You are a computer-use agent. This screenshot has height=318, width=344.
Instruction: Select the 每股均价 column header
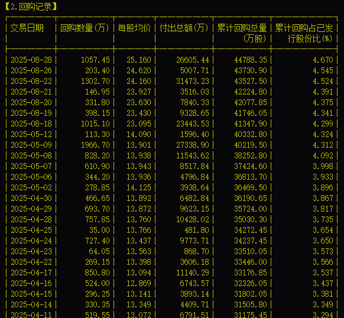(134, 28)
